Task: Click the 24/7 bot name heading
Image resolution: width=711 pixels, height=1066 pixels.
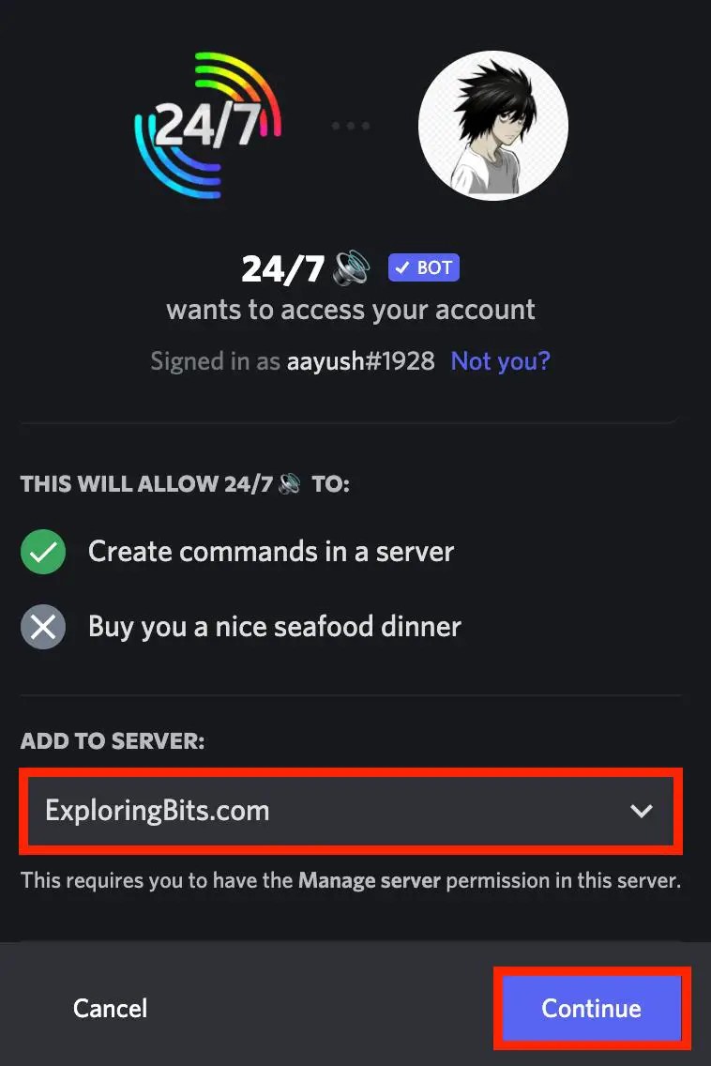Action: tap(282, 268)
